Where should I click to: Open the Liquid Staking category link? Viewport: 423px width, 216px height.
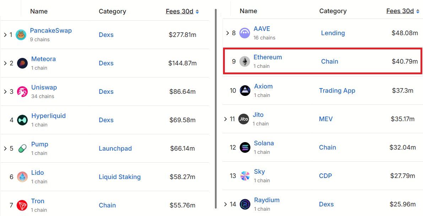point(120,177)
